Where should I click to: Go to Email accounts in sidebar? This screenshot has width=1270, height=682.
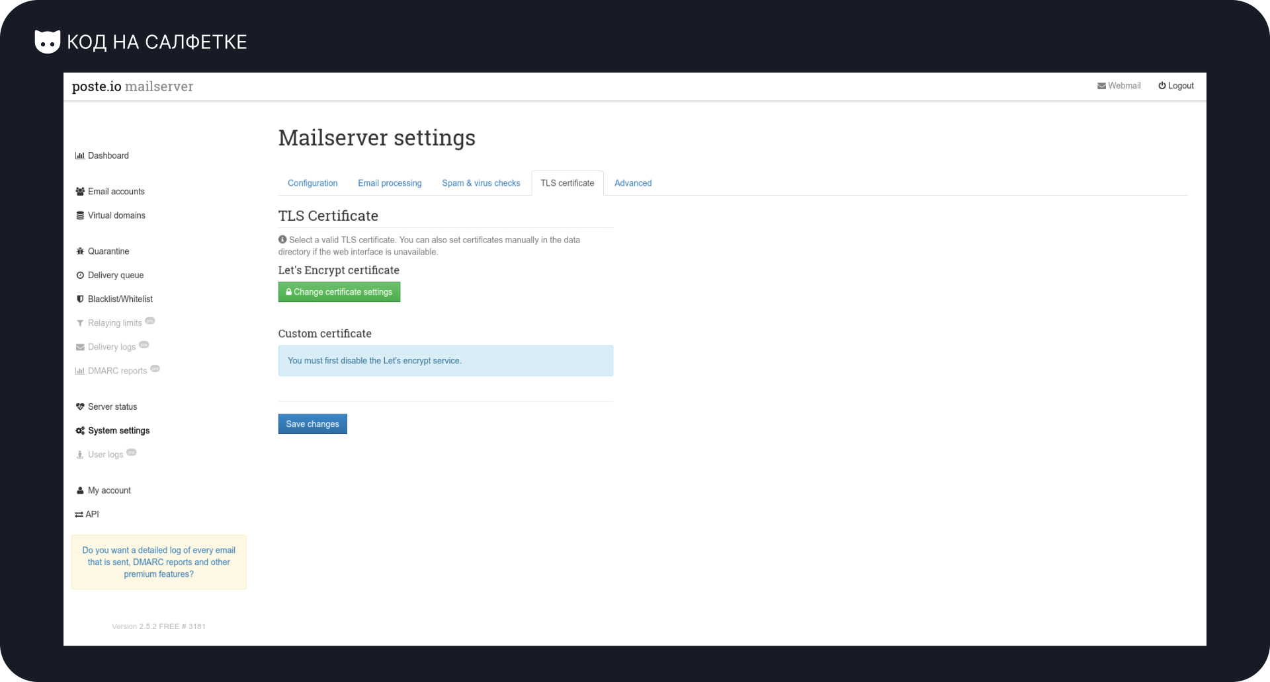click(x=110, y=192)
